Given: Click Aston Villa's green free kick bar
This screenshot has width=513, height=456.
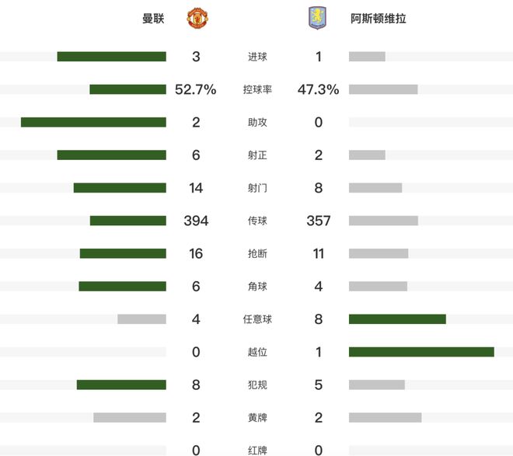Looking at the screenshot, I should (397, 319).
